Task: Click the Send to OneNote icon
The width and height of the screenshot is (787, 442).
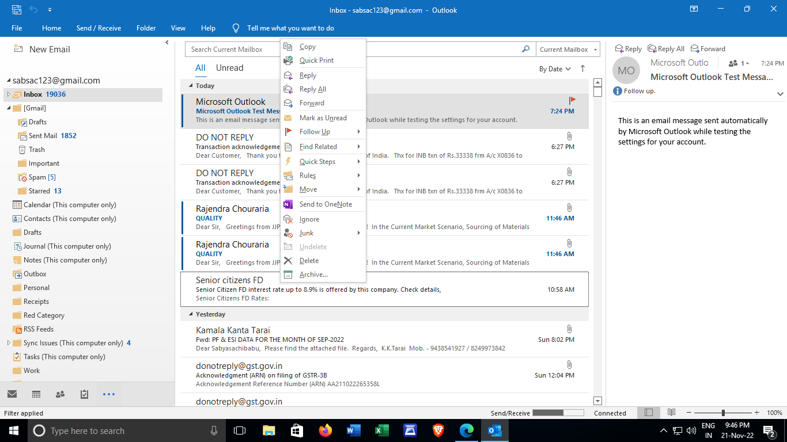Action: coord(288,204)
